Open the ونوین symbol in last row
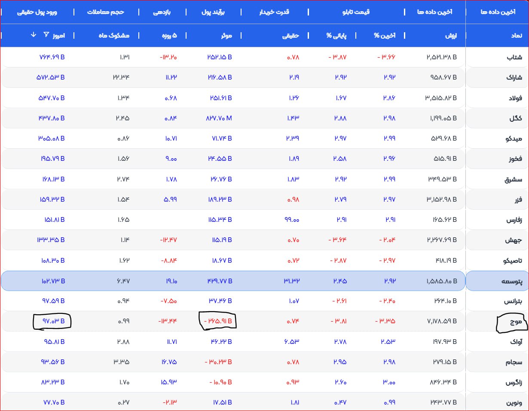This screenshot has width=529, height=411. click(x=514, y=403)
